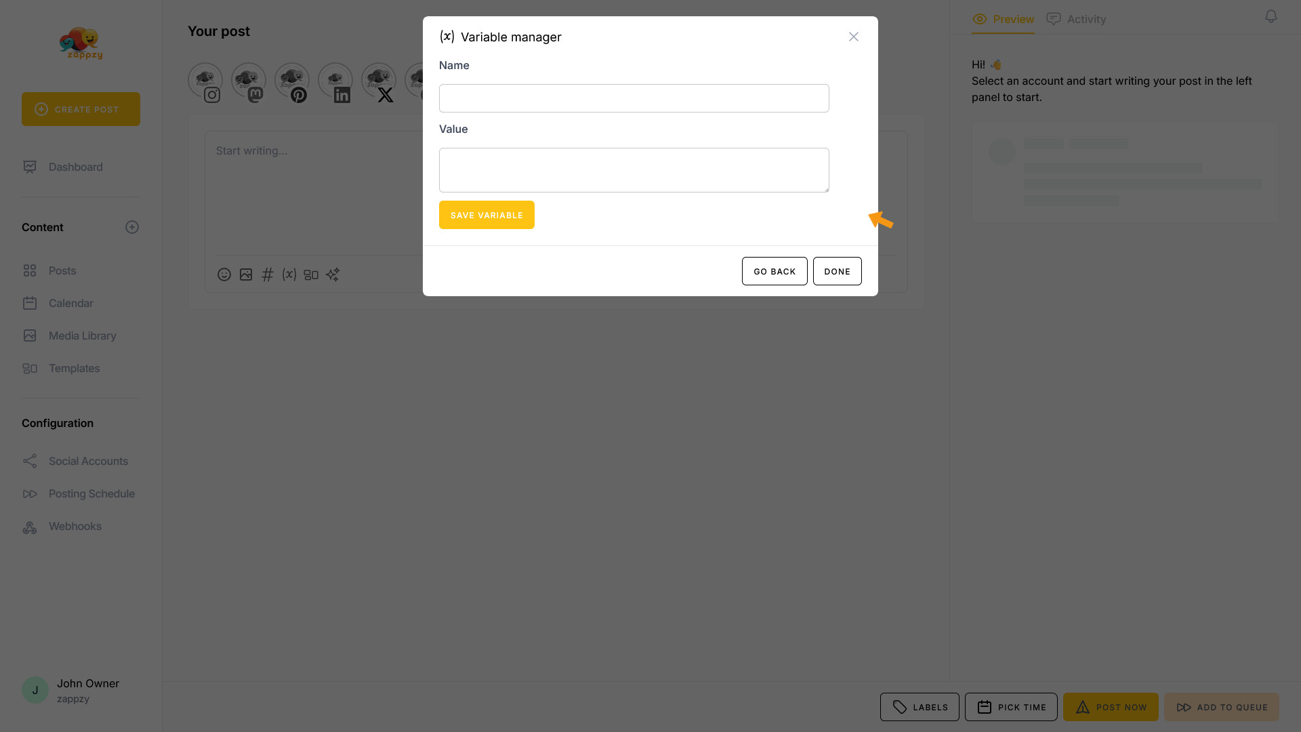Click the Go Back button
Viewport: 1301px width, 732px height.
click(775, 271)
